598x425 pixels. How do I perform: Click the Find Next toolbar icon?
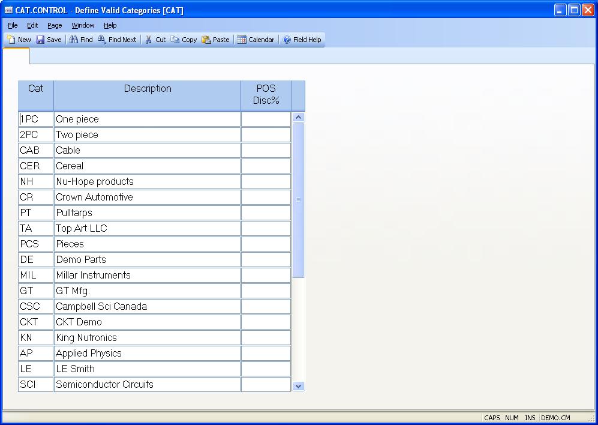pyautogui.click(x=102, y=40)
